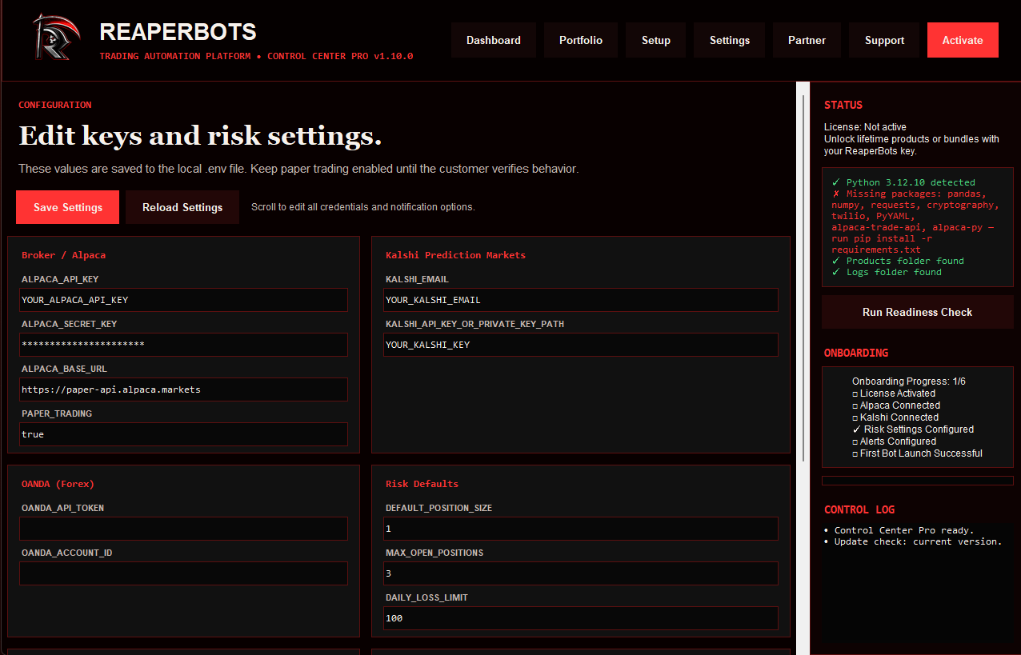Click the Alpaca Connected onboarding item
Screen dimensions: 1021x655
click(x=896, y=405)
